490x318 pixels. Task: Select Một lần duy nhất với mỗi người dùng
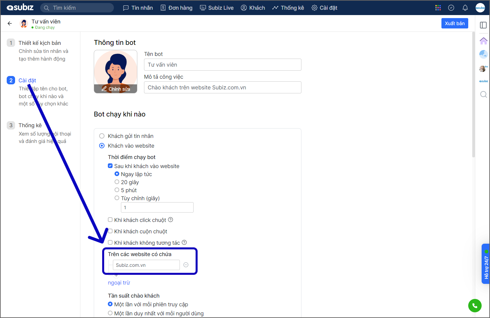(110, 313)
